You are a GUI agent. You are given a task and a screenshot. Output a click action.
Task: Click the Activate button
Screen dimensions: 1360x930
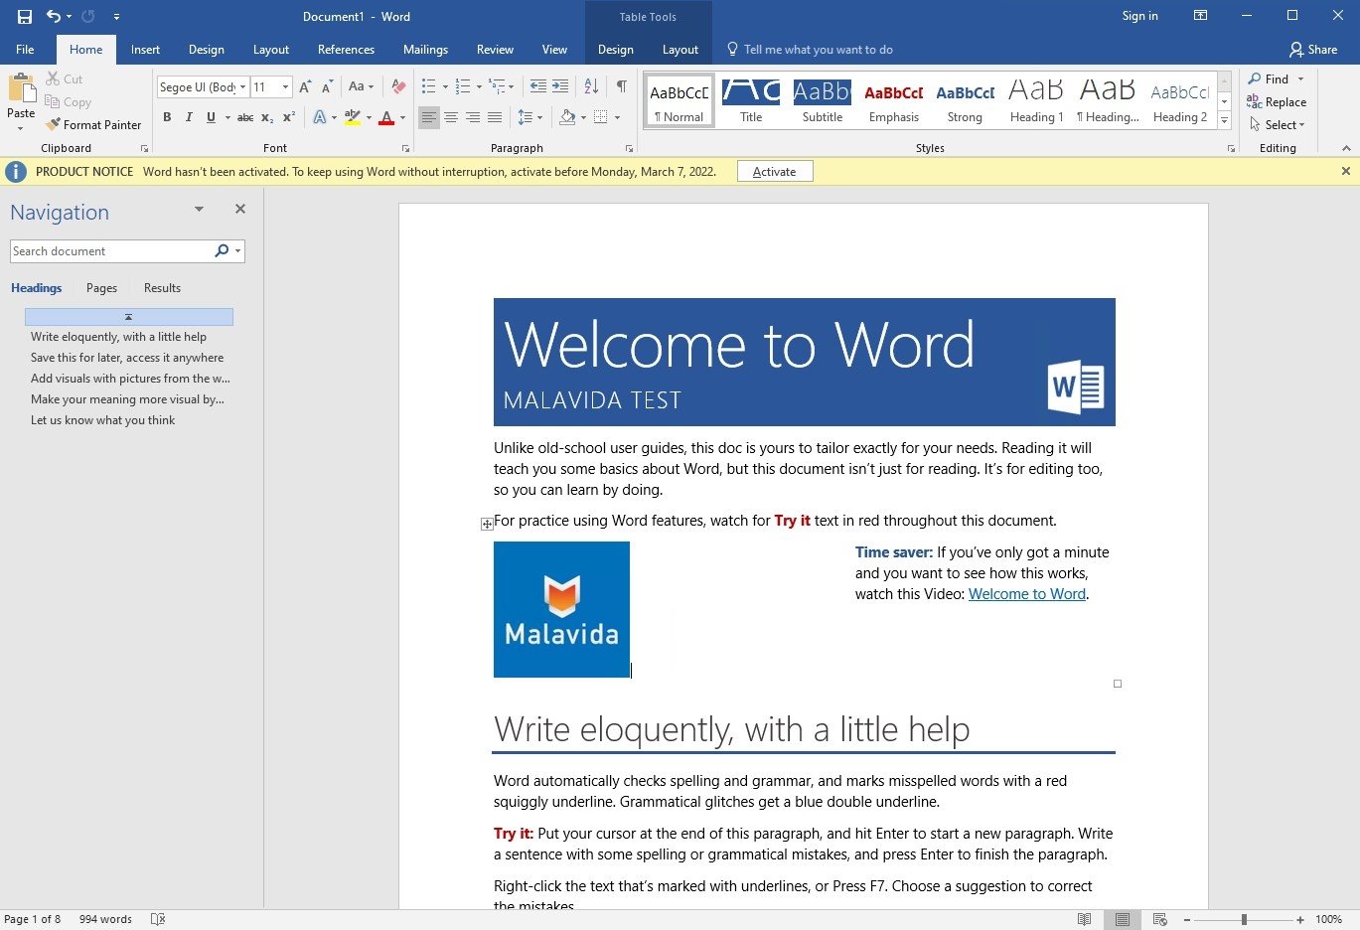[x=774, y=171]
